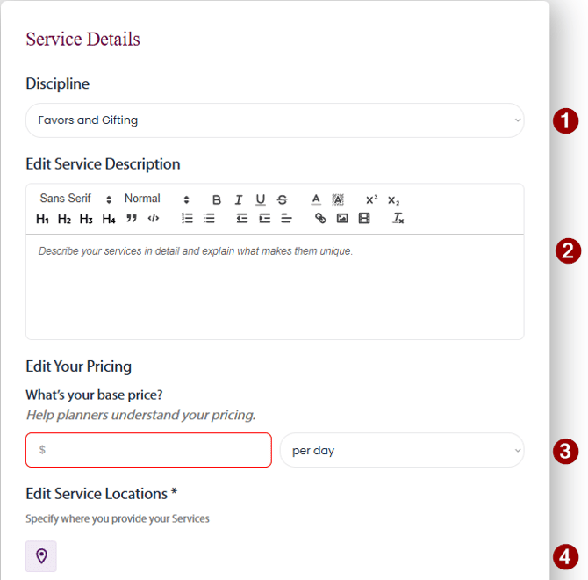This screenshot has width=588, height=580.
Task: Apply strikethrough to text
Action: tap(282, 199)
